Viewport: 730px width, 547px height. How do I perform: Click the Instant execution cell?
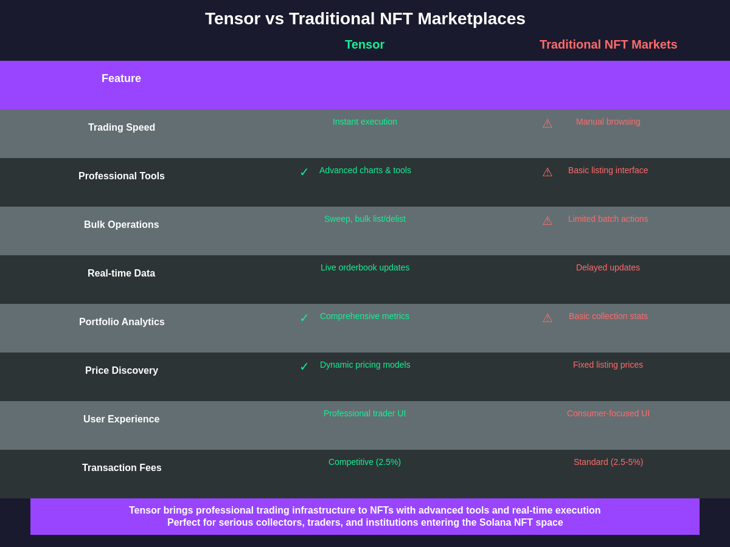coord(365,122)
